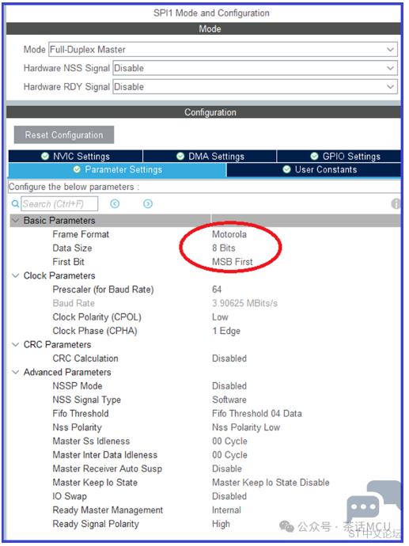Select Frame Format value Motorola
The height and width of the screenshot is (546, 409).
[x=229, y=234]
